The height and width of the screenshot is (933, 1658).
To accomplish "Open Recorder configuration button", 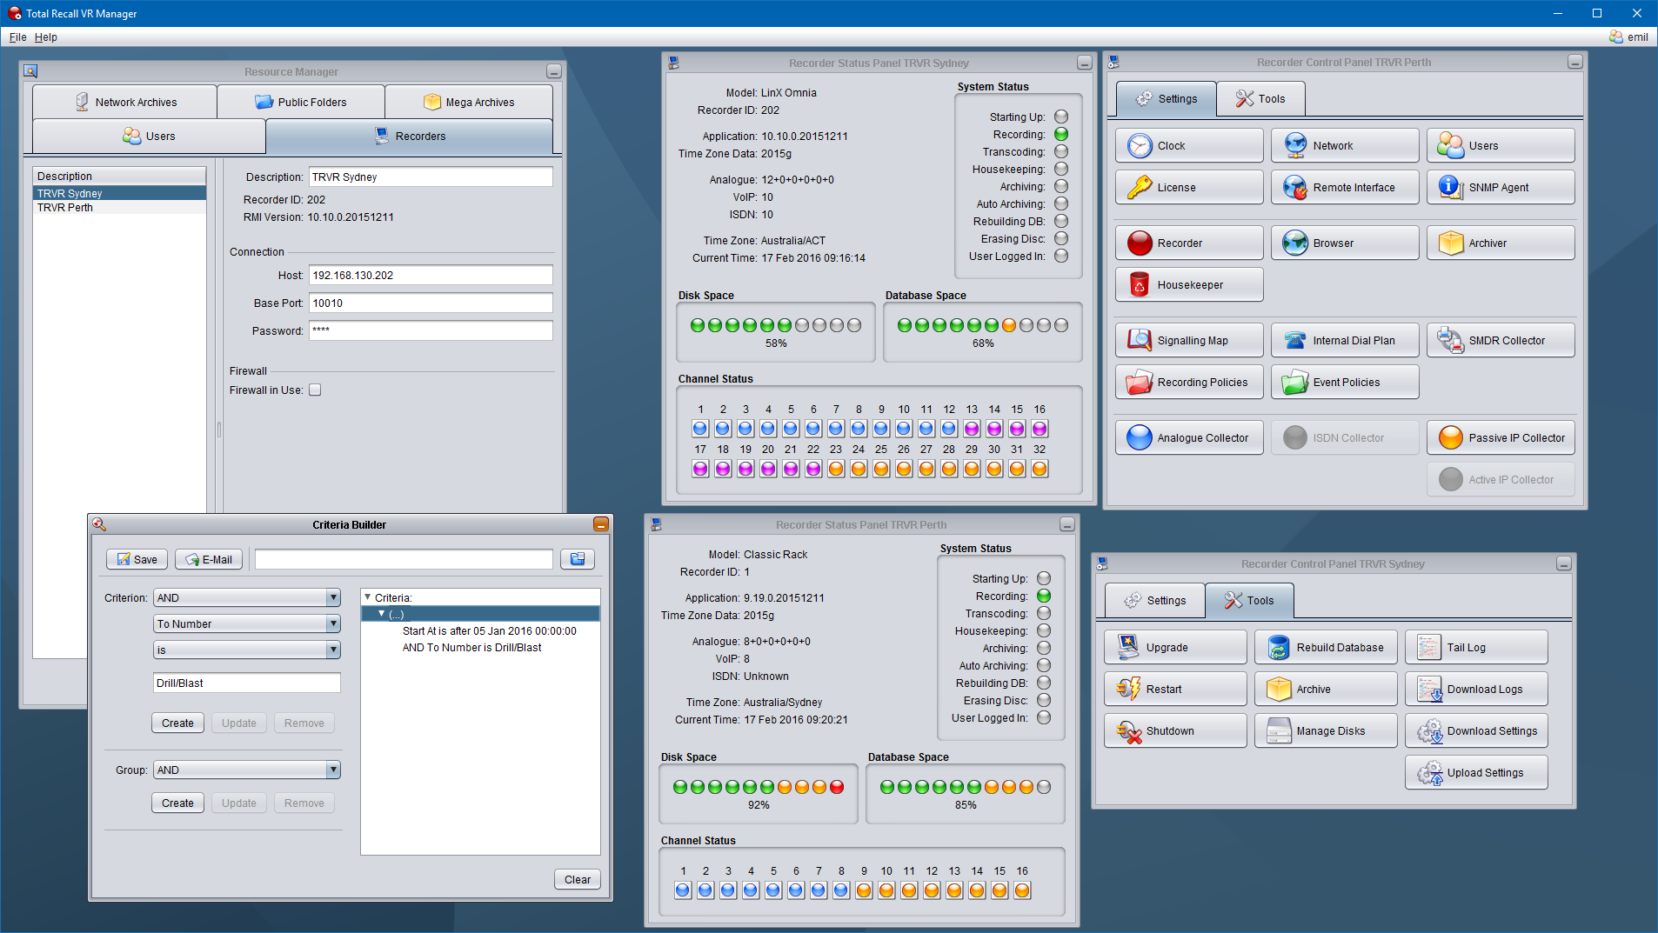I will (1188, 243).
